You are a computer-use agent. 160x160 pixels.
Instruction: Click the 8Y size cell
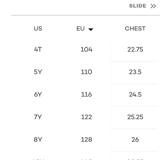38,140
